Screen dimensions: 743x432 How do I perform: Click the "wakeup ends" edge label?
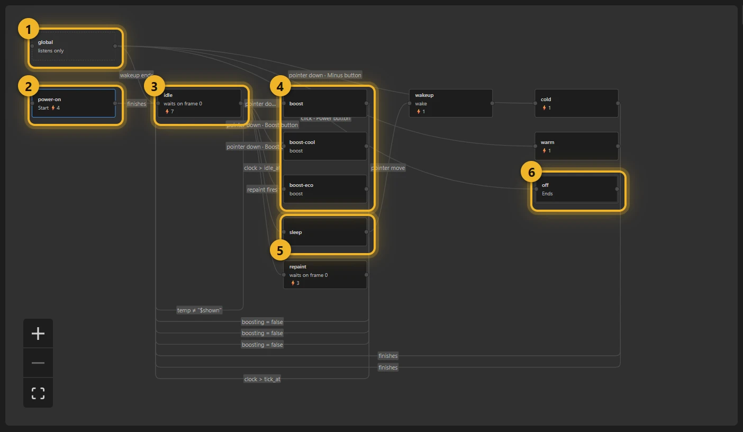pyautogui.click(x=136, y=75)
